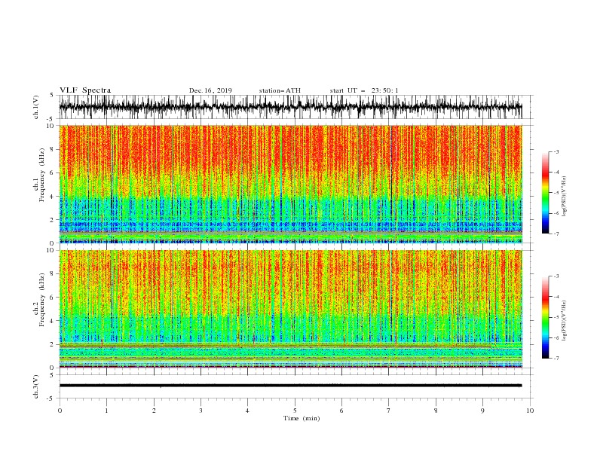Click the 6 kHz tick of ch.2 spectrogram
Image resolution: width=597 pixels, height=461 pixels.
tap(52, 298)
